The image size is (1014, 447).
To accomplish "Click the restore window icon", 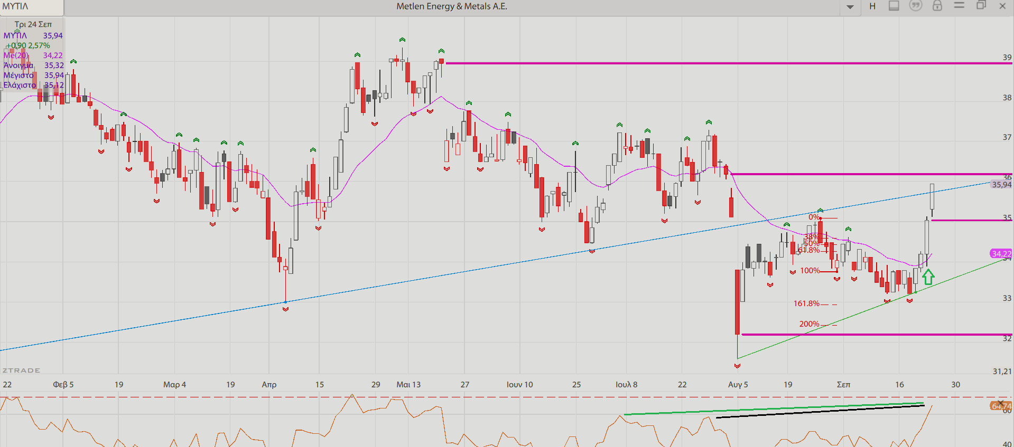I will (981, 5).
